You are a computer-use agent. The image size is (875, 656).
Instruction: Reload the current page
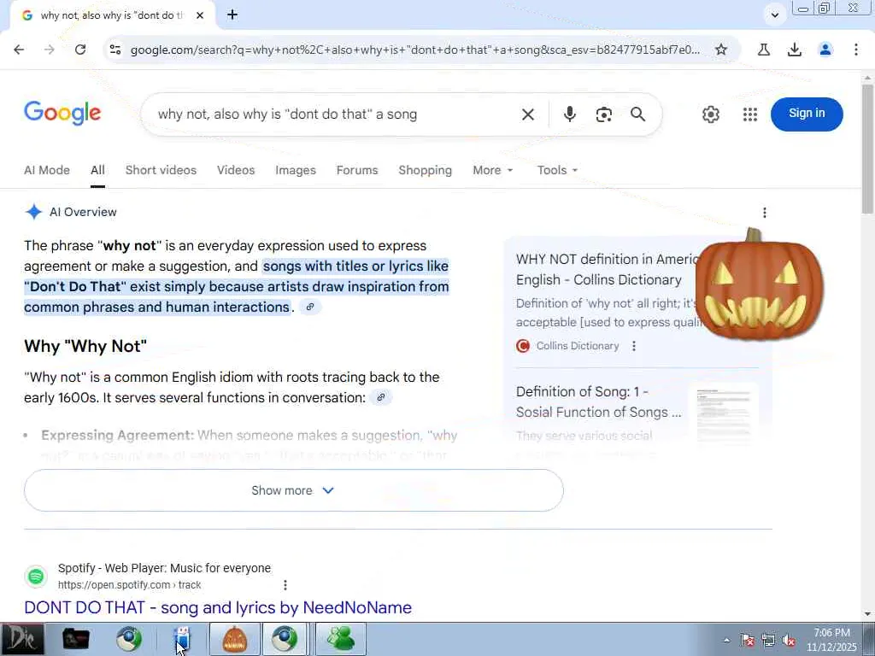pos(80,50)
